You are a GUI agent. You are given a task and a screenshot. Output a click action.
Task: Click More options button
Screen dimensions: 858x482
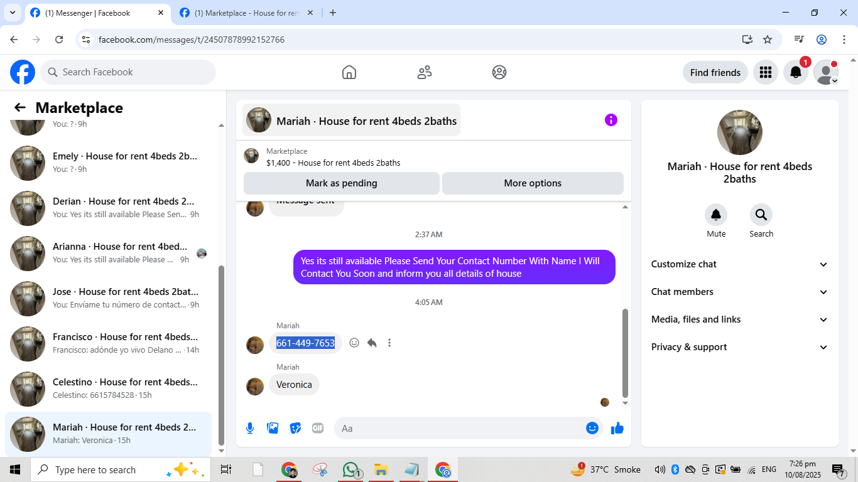[x=533, y=183]
